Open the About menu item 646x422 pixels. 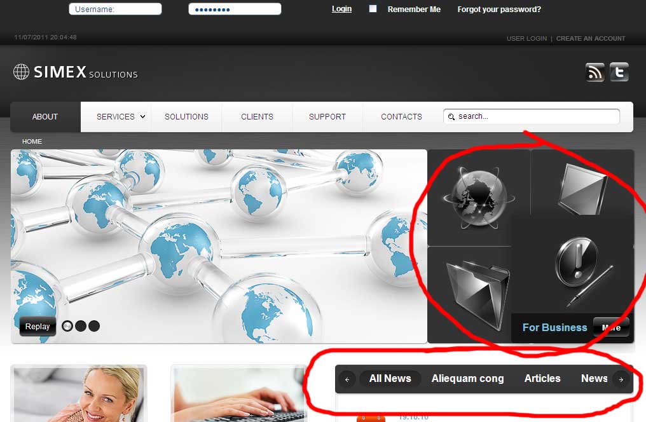tap(45, 117)
